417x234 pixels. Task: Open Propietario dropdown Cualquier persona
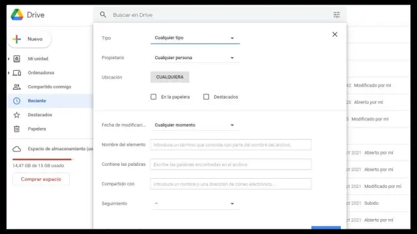point(195,58)
